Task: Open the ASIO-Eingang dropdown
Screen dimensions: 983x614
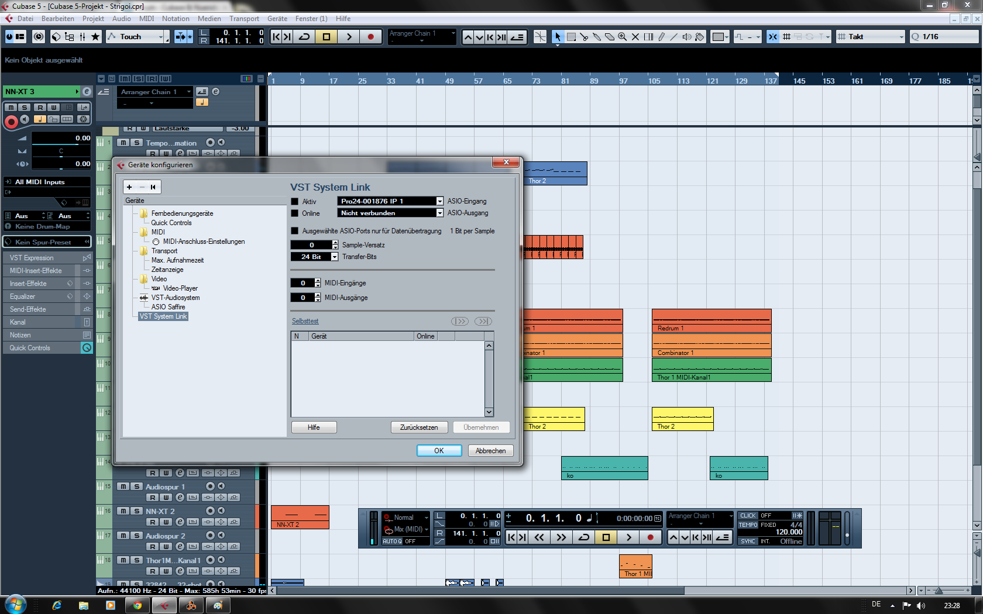Action: tap(439, 201)
